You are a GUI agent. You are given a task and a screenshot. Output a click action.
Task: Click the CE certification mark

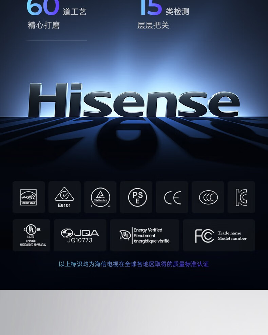point(172,197)
